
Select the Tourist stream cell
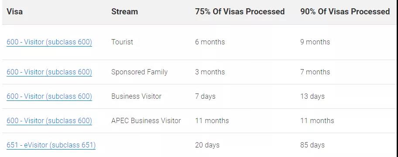point(122,42)
